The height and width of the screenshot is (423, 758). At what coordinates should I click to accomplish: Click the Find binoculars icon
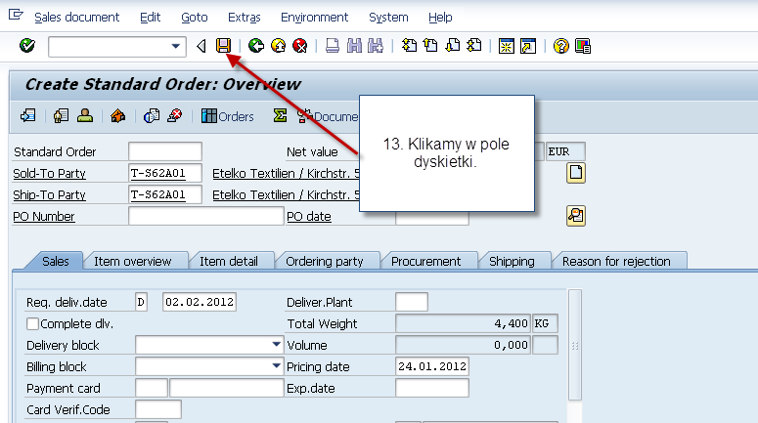click(354, 46)
